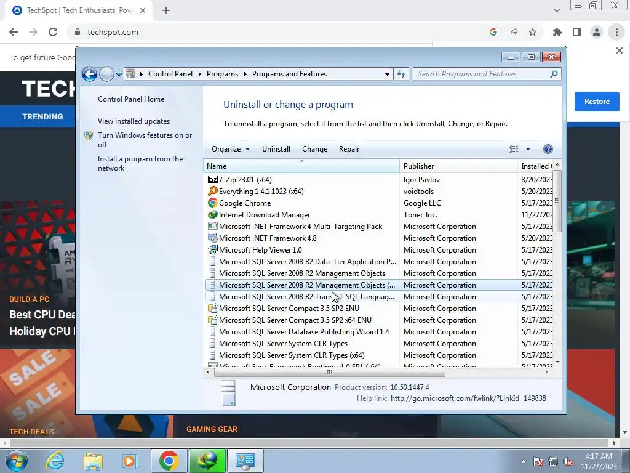Viewport: 630px width, 473px height.
Task: Close the Chrome restore notification bar
Action: [619, 51]
